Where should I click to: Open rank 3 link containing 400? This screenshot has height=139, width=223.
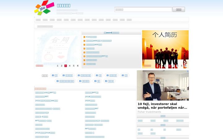(x=94, y=44)
